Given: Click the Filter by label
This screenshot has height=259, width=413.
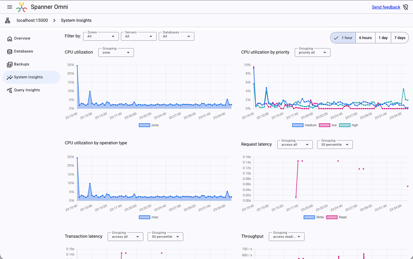Looking at the screenshot, I should [x=73, y=36].
